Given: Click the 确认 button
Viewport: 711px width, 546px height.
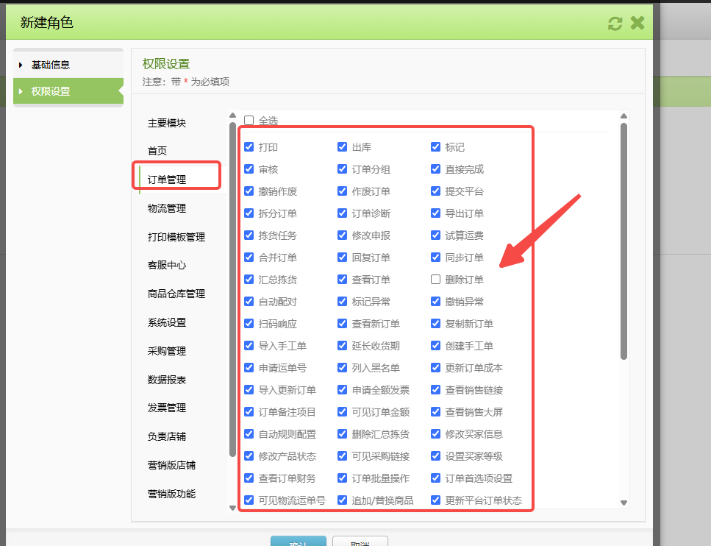Looking at the screenshot, I should pyautogui.click(x=298, y=542).
